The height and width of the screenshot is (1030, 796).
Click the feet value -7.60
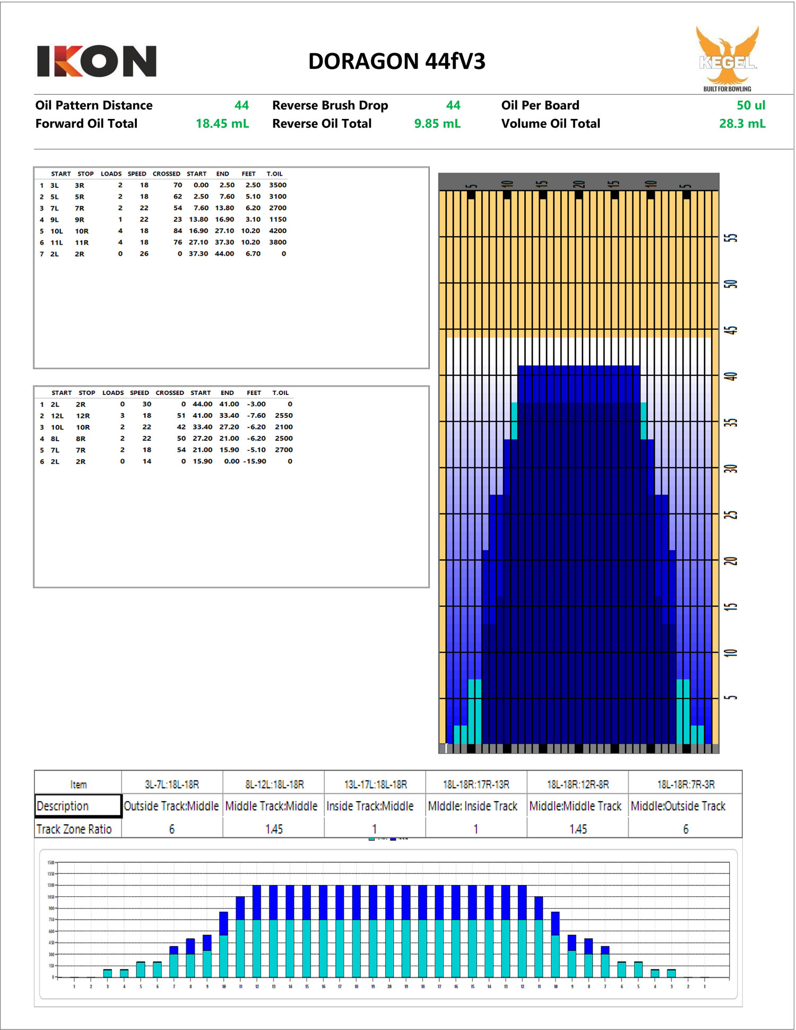click(x=256, y=416)
